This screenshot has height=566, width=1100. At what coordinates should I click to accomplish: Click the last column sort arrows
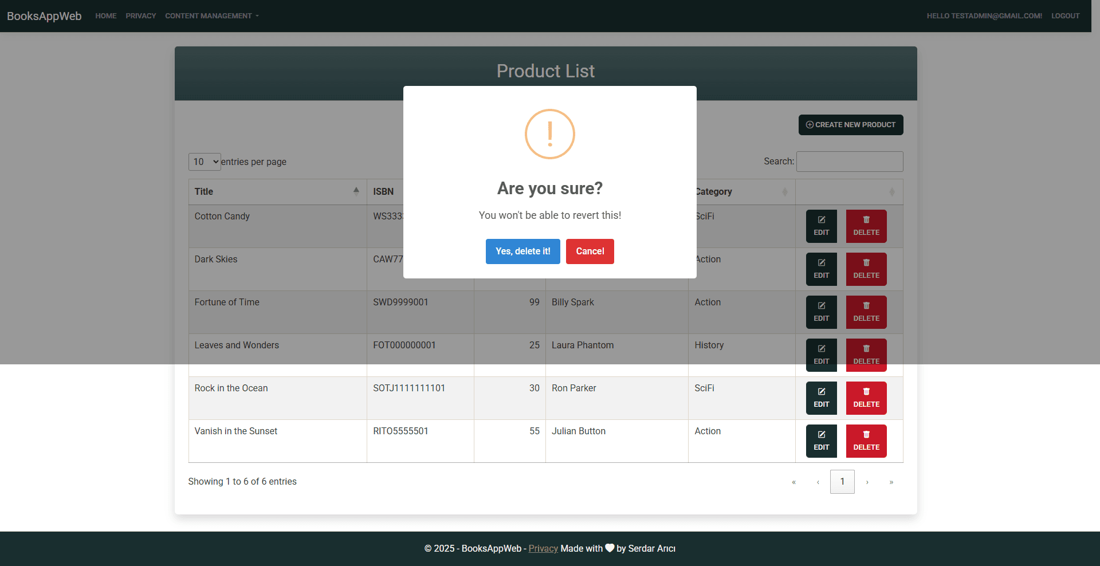pos(891,192)
